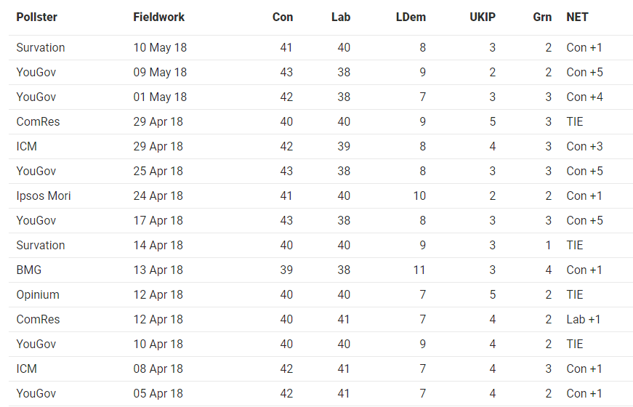Click the BMG pollster cell
Viewport: 633px width, 407px height.
point(29,270)
